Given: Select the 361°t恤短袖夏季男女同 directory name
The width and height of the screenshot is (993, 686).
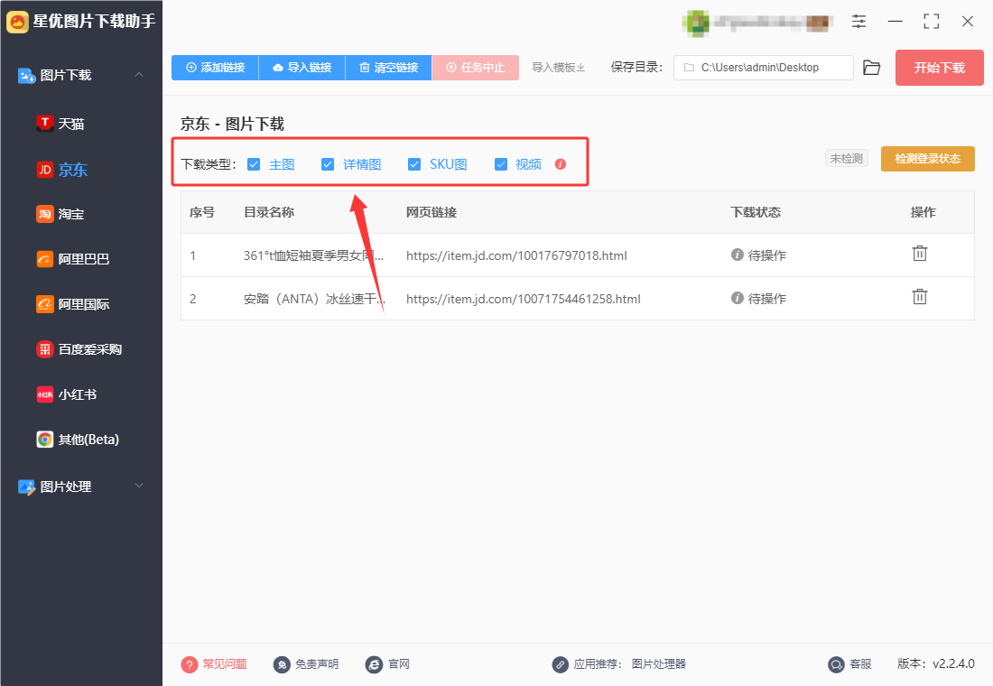Looking at the screenshot, I should (313, 255).
